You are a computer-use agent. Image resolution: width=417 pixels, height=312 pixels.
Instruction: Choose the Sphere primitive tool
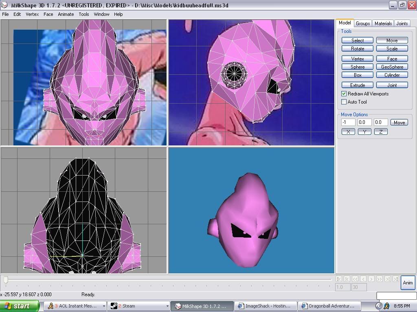click(x=358, y=67)
